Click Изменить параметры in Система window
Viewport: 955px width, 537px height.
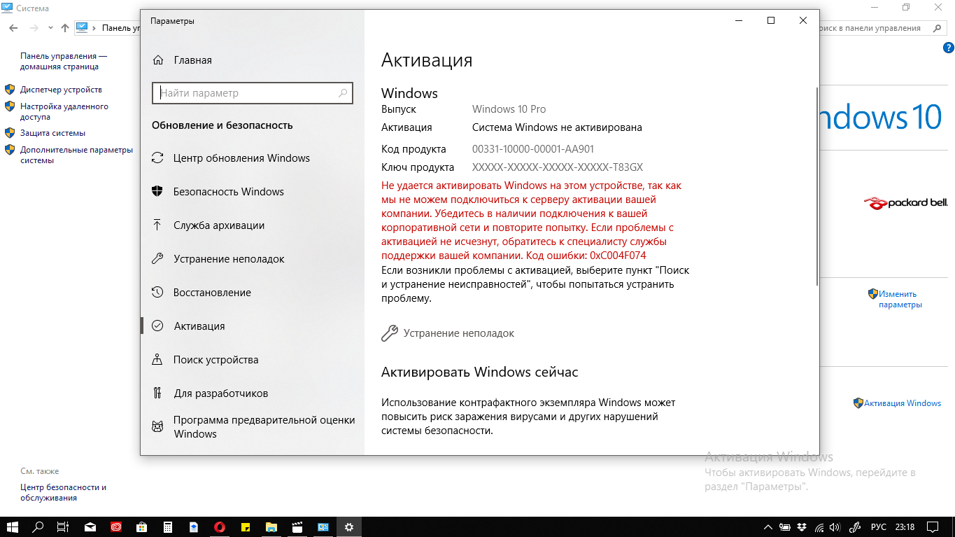[x=900, y=300]
